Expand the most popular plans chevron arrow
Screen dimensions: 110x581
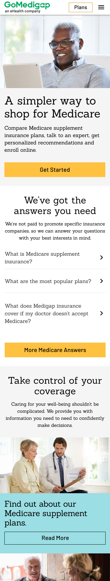pyautogui.click(x=101, y=281)
